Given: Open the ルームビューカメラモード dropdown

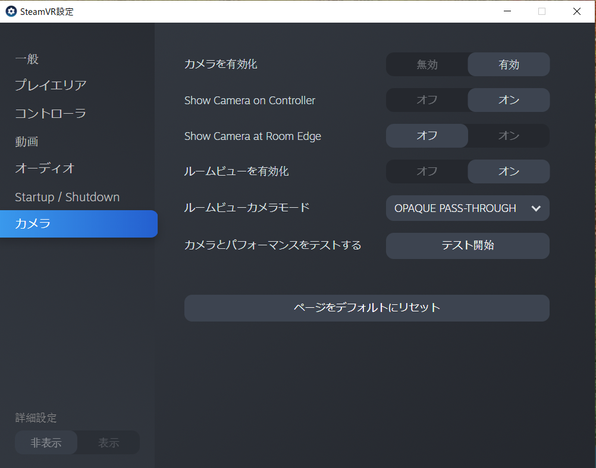Looking at the screenshot, I should [468, 208].
